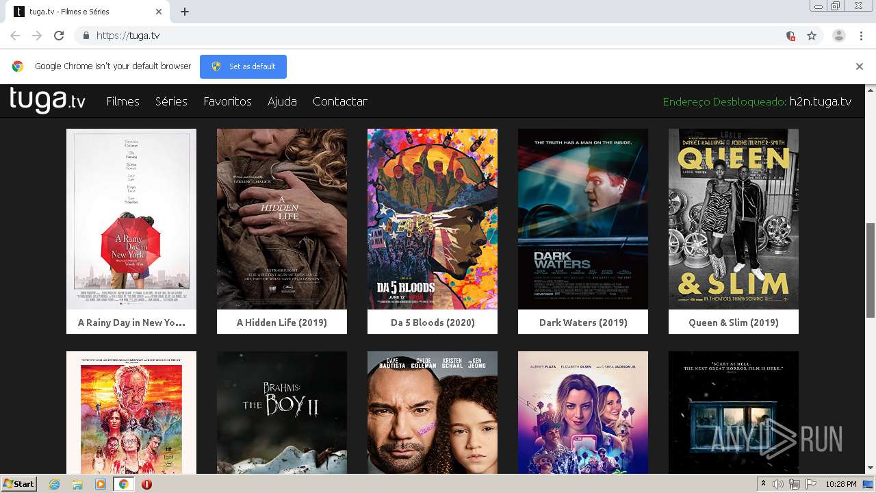Launch Internet Explorer from the taskbar
876x493 pixels.
click(55, 484)
